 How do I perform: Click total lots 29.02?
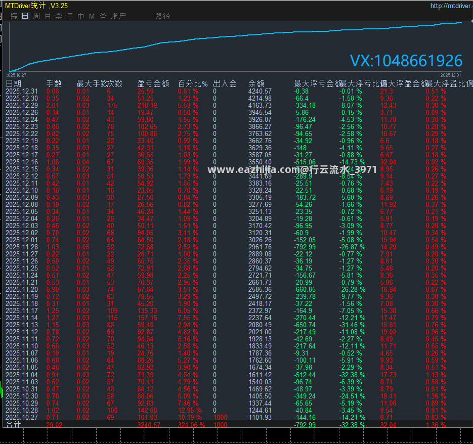click(x=54, y=425)
